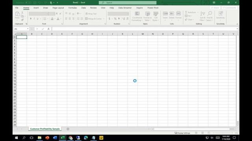The image size is (252, 141).
Task: Click the Decrease Decimal icon
Action: (x=127, y=19)
